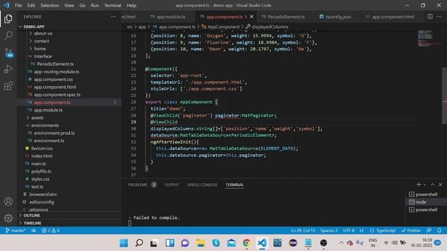The image size is (447, 251).
Task: Open Windows taskbar search
Action: [x=139, y=243]
